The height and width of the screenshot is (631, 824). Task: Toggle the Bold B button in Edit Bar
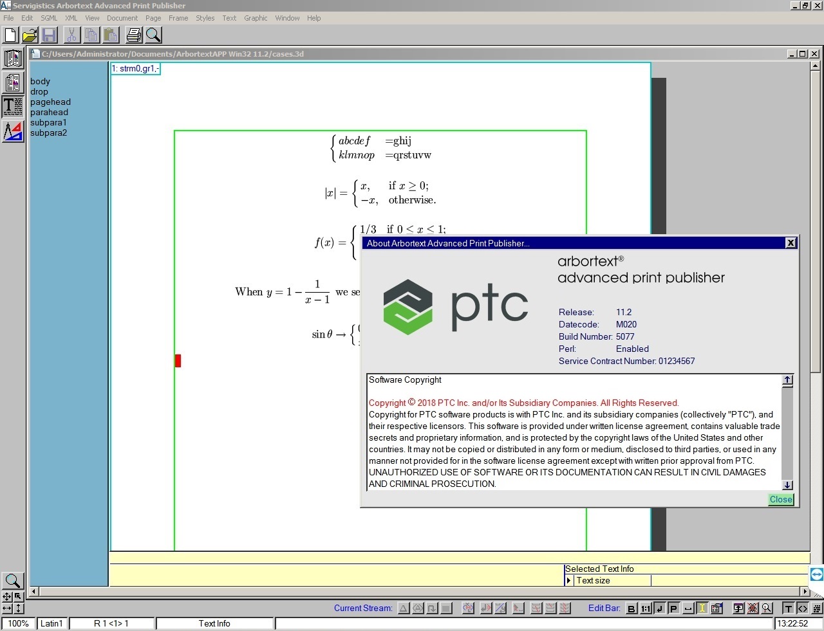coord(632,608)
